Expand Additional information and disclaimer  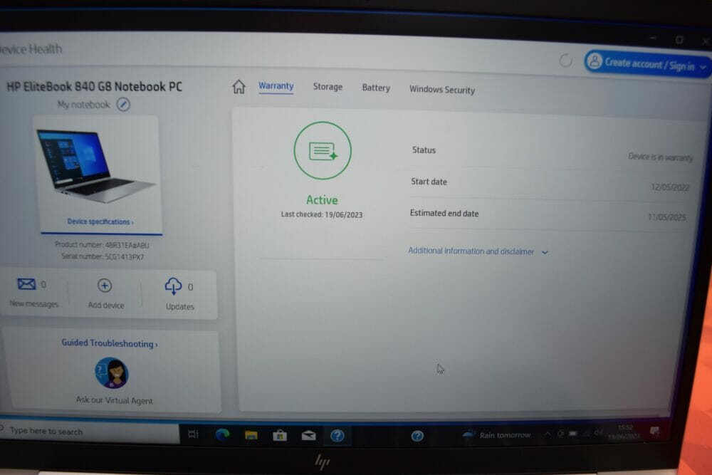[x=478, y=251]
